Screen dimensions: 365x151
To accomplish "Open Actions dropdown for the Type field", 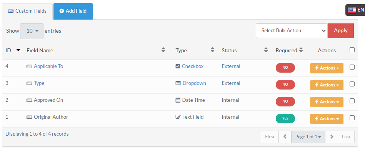I will (x=327, y=85).
